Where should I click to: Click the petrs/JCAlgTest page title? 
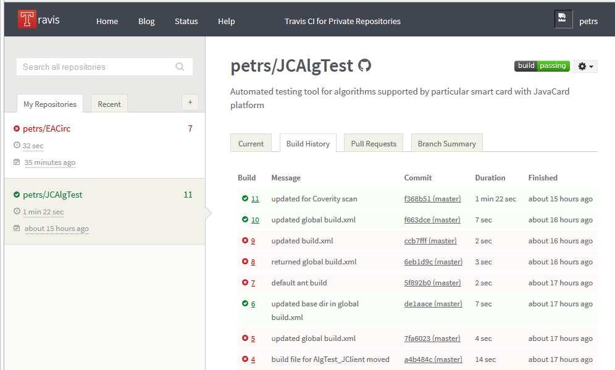tap(292, 65)
